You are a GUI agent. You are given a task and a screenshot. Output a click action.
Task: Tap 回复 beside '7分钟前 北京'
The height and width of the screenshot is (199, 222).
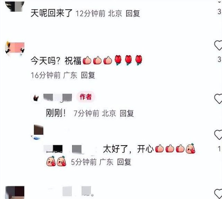(x=127, y=113)
